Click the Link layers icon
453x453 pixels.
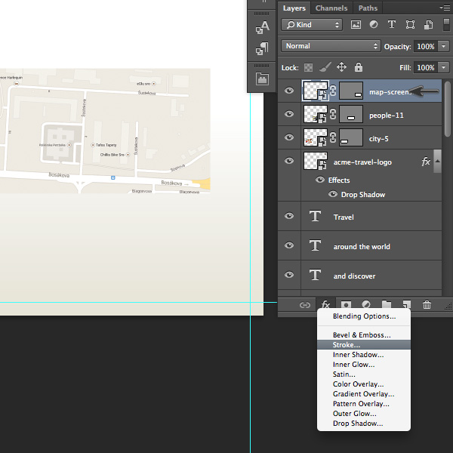coord(305,305)
